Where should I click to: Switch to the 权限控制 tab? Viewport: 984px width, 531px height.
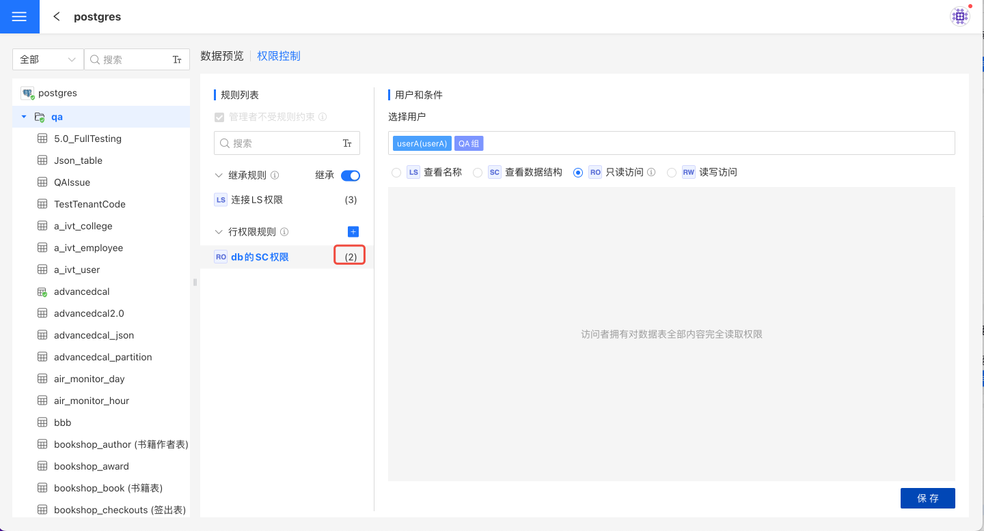click(x=279, y=56)
